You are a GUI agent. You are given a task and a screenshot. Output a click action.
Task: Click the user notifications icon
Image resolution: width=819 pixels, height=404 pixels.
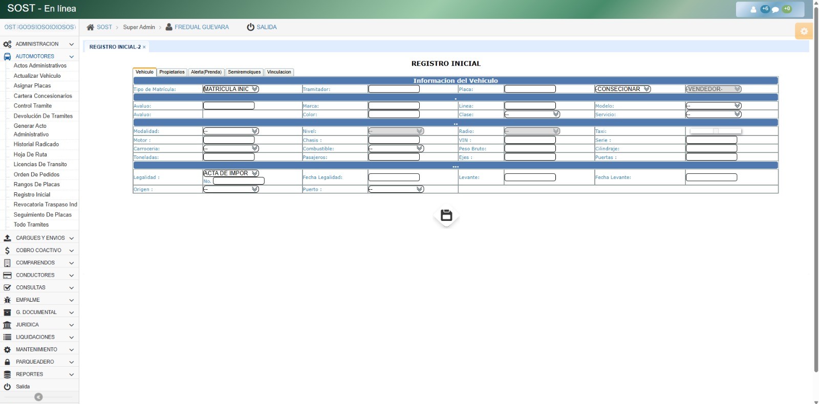[x=753, y=9]
